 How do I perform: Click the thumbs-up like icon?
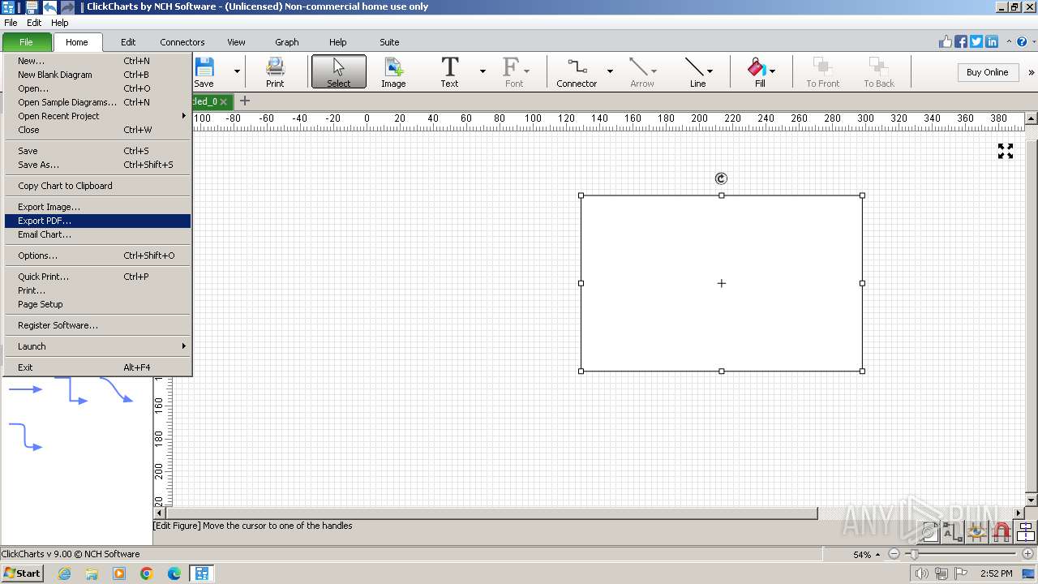[946, 41]
